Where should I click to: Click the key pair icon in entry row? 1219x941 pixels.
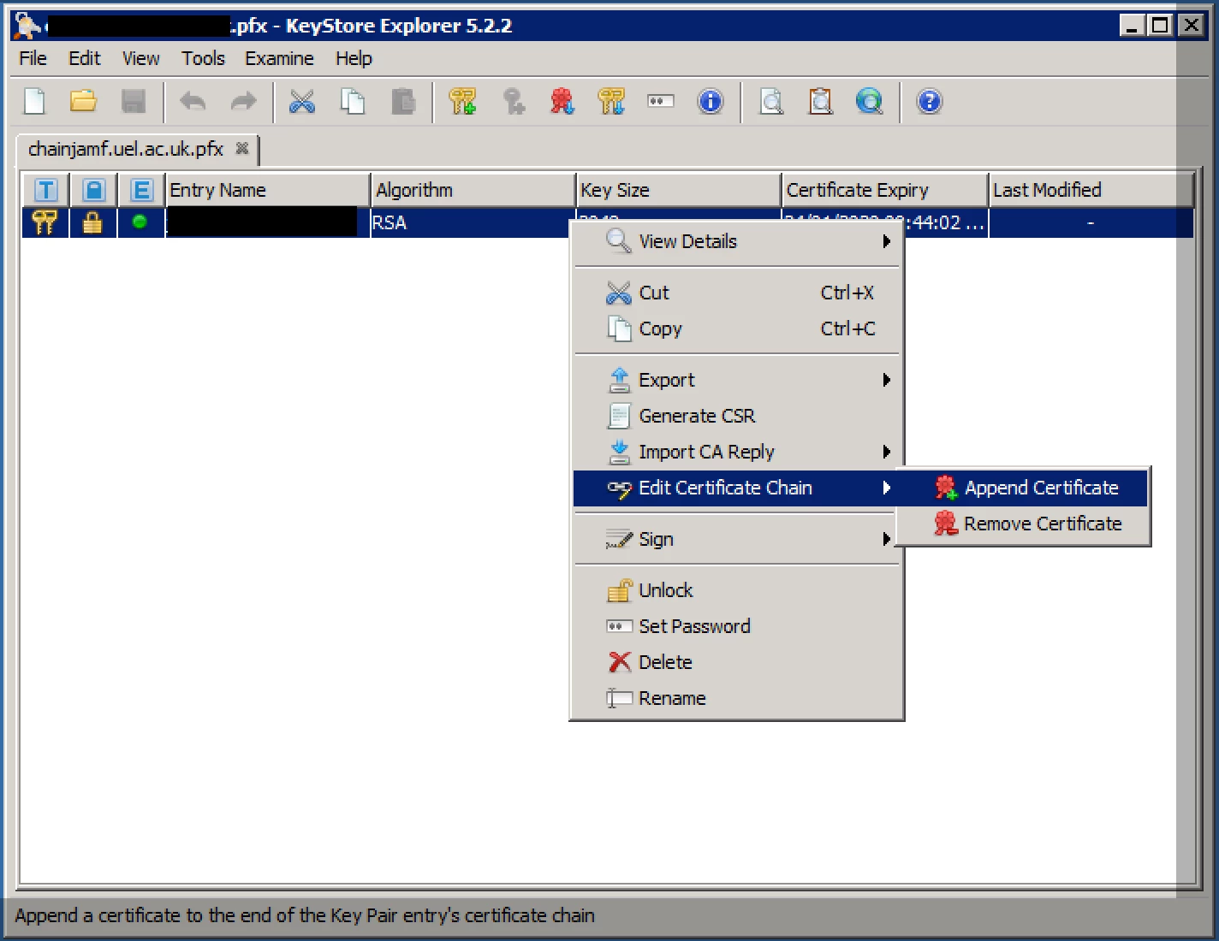point(45,222)
